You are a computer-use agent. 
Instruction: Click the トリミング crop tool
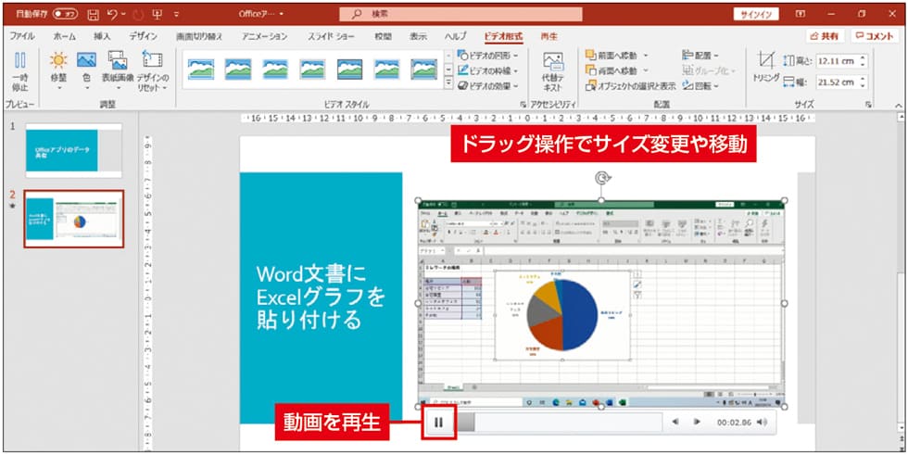[x=766, y=69]
